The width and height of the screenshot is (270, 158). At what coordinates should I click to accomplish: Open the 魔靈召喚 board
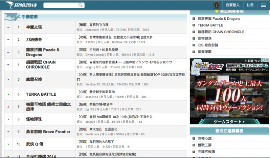coord(34,79)
